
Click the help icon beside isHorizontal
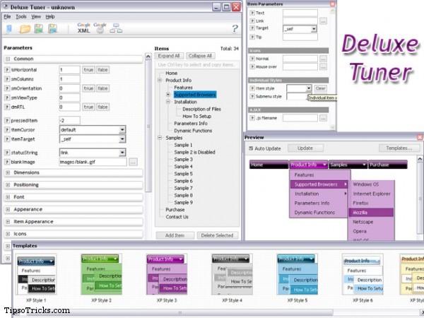(7, 70)
